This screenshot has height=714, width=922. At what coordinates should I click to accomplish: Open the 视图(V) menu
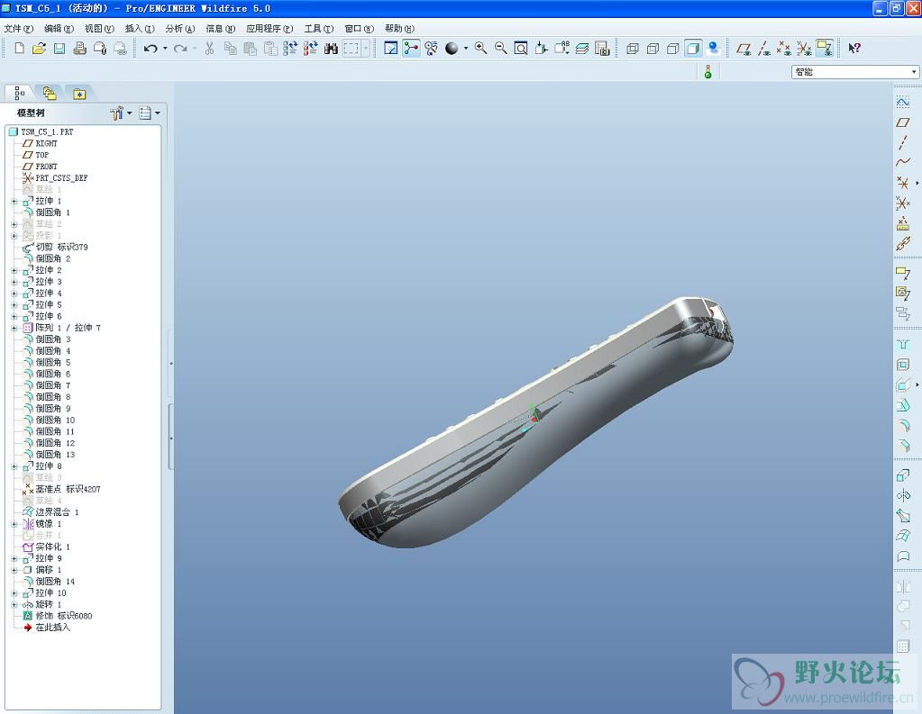point(99,28)
